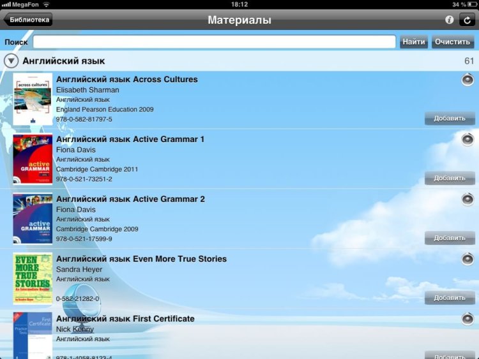
Task: Click ISBN 0-582-21282-0
Action: click(77, 298)
